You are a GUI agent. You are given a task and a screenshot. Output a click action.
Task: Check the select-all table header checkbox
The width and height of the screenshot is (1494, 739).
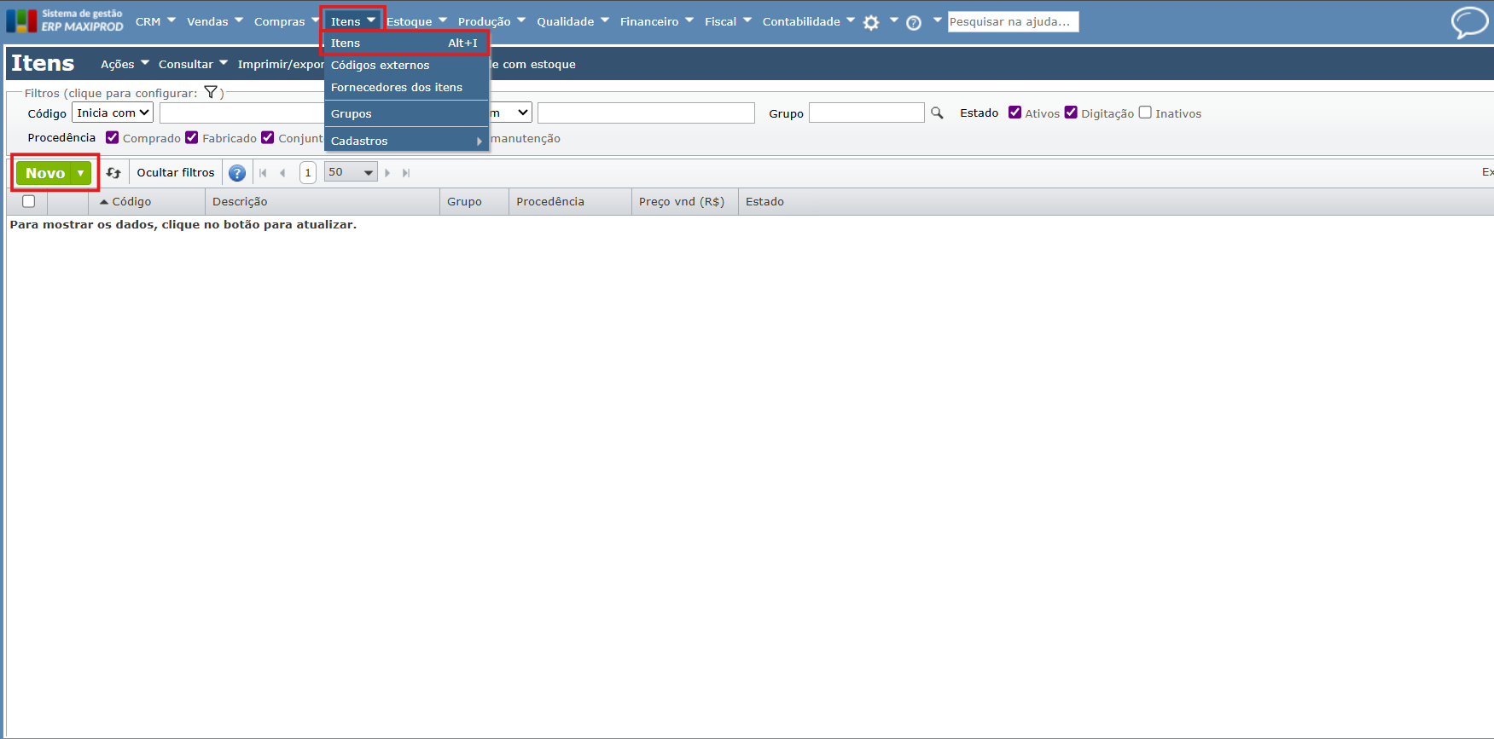(x=29, y=201)
